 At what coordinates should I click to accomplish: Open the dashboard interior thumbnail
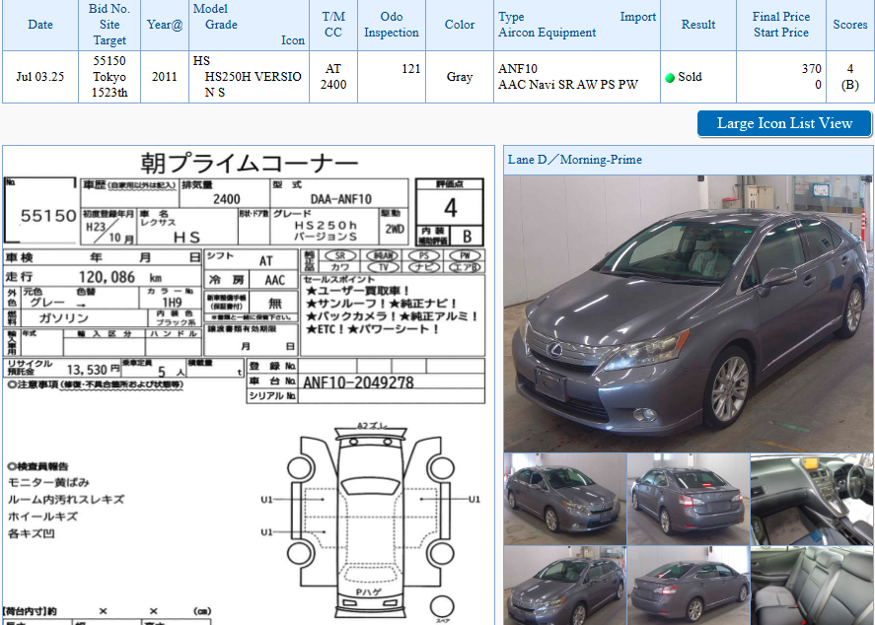(x=813, y=499)
